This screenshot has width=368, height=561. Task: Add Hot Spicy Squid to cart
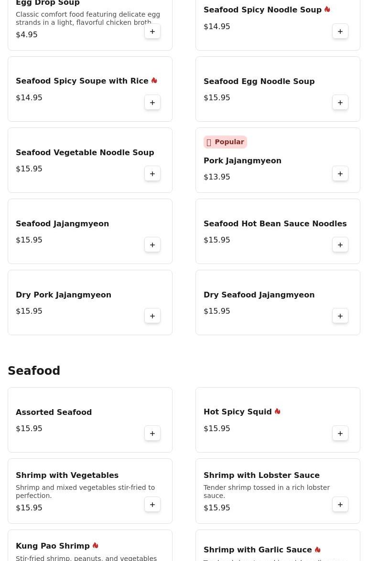[x=340, y=434]
